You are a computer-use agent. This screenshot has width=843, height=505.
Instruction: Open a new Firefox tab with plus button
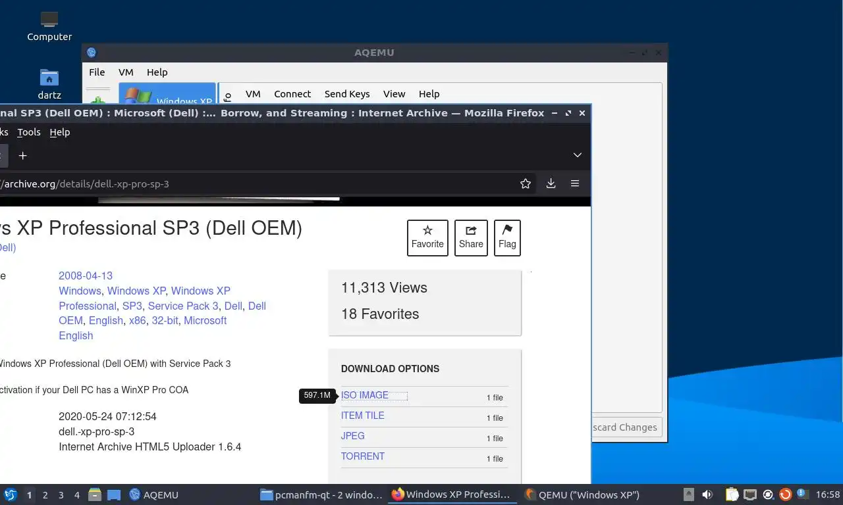pyautogui.click(x=22, y=156)
